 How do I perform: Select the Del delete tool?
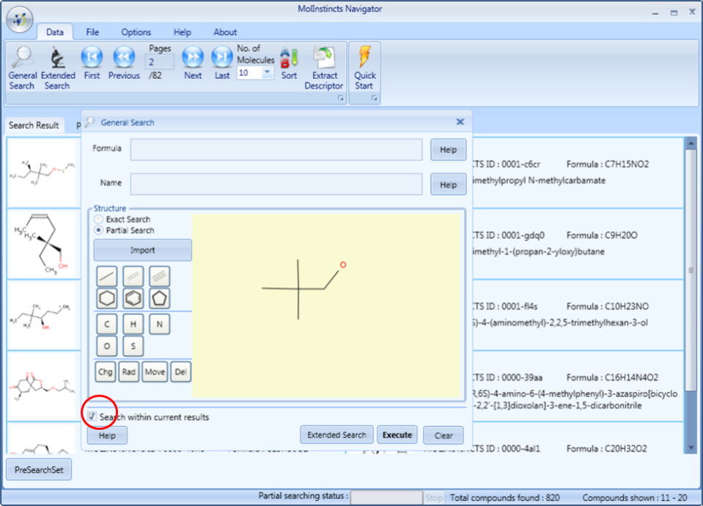[x=180, y=372]
